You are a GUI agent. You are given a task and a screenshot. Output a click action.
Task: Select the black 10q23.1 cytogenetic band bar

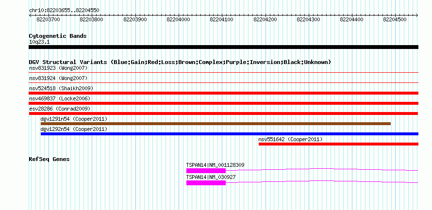pos(223,47)
